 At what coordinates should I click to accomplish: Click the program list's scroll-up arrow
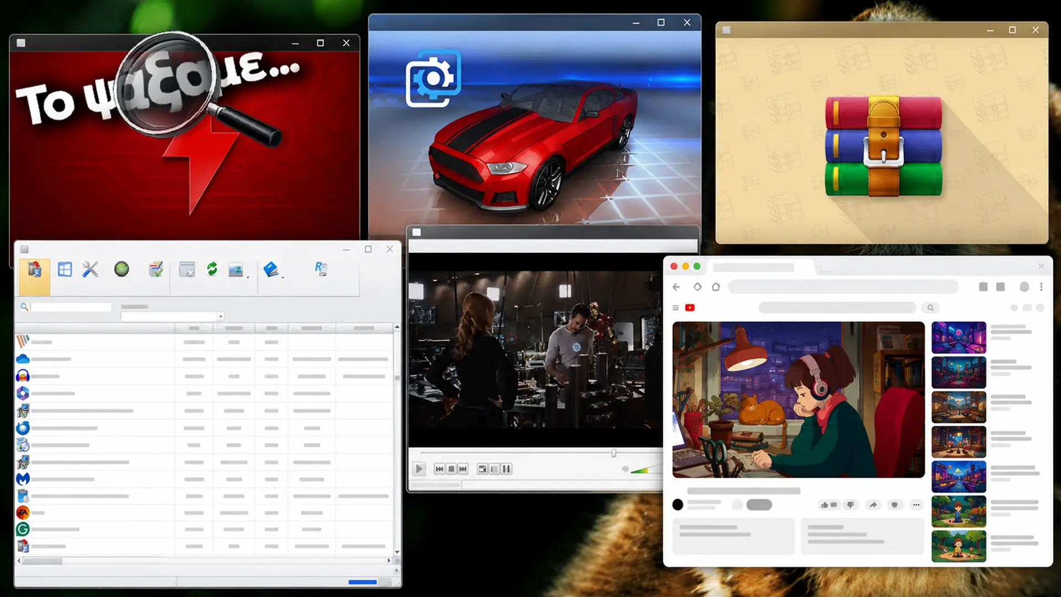(397, 328)
